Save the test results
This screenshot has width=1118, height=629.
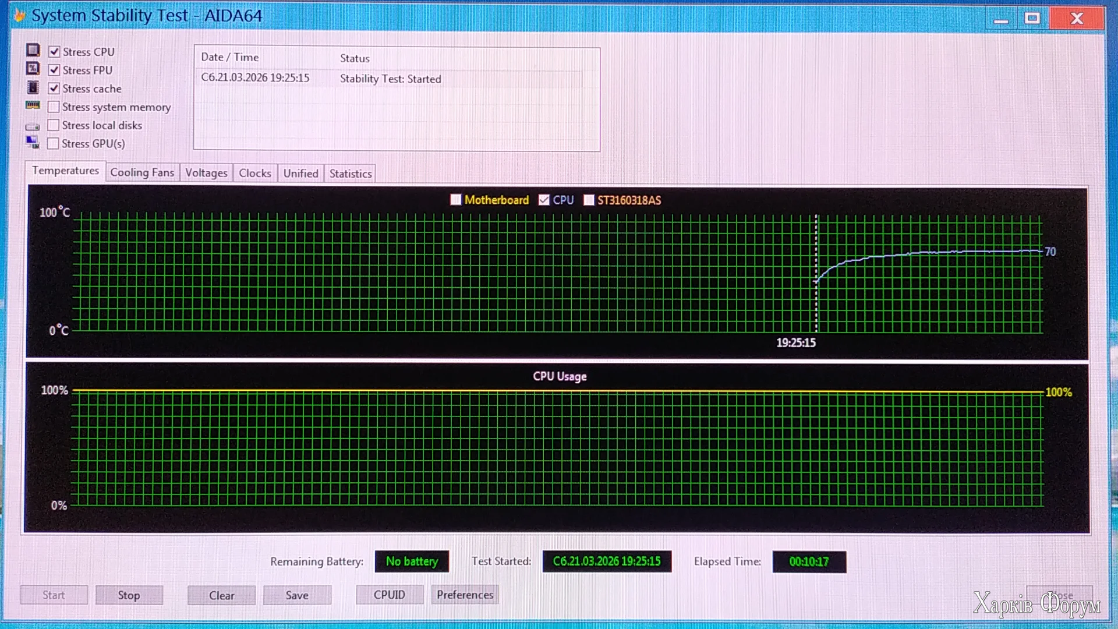297,595
